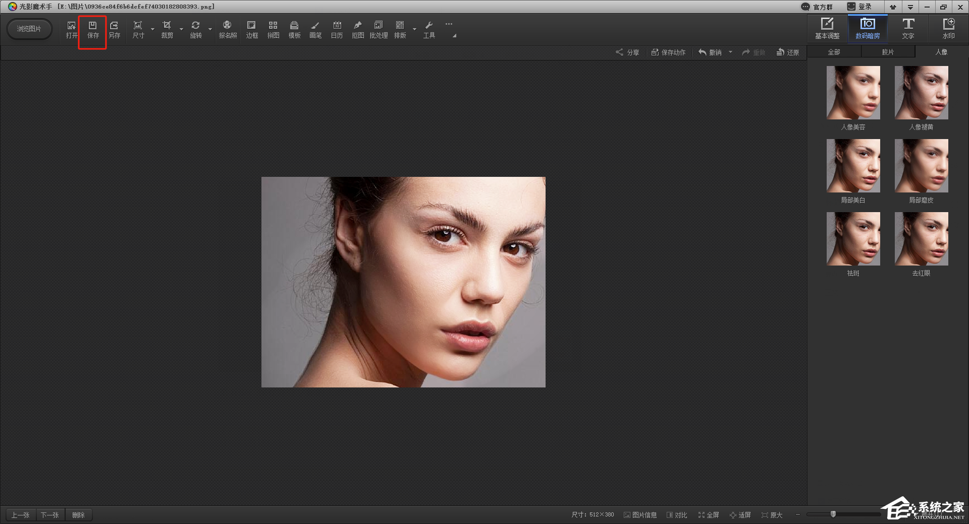The image size is (969, 524).
Task: Open the 撤销 undo history dropdown
Action: pos(730,52)
